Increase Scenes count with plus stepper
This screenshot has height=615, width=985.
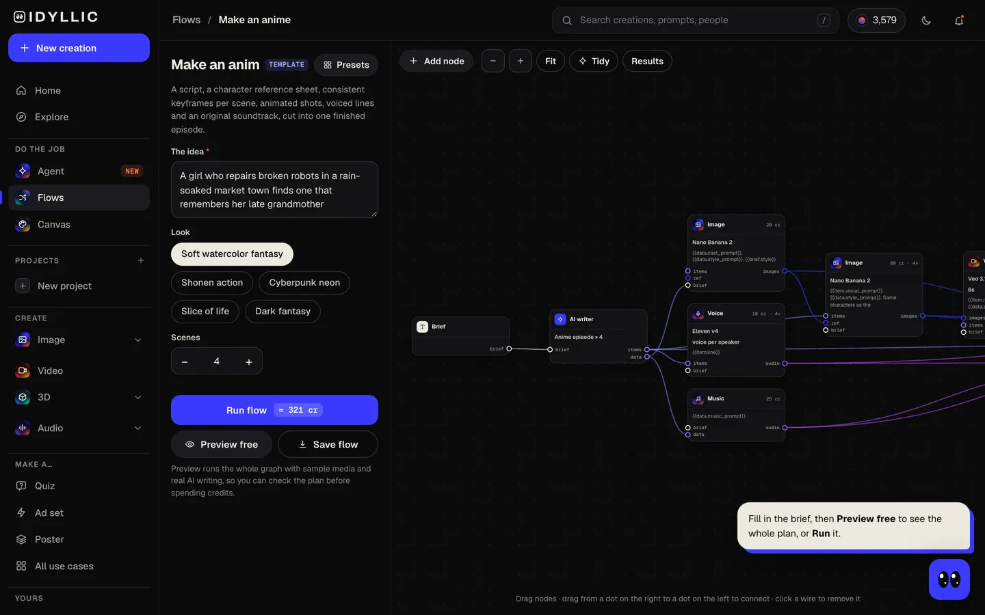249,361
